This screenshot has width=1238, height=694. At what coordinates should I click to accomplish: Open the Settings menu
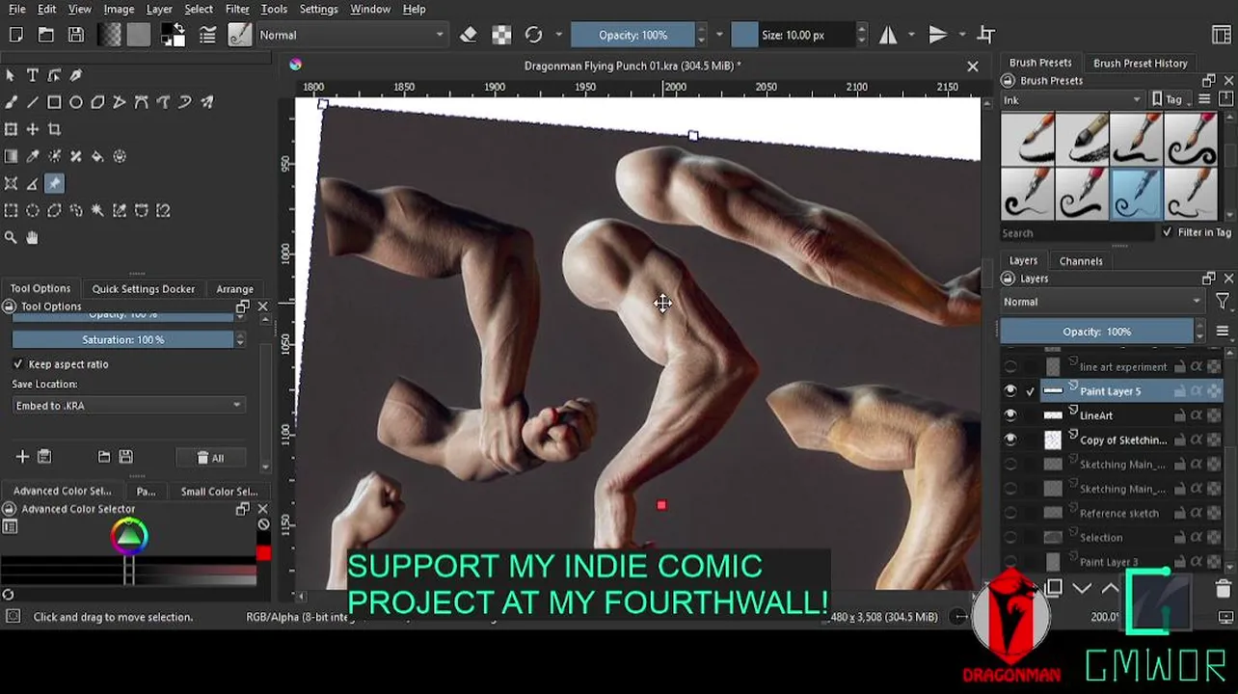(318, 9)
